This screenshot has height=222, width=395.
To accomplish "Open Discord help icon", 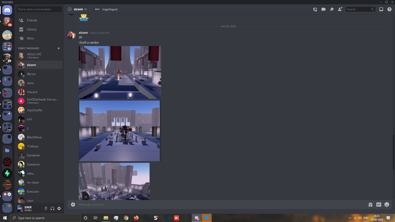I will [x=389, y=9].
